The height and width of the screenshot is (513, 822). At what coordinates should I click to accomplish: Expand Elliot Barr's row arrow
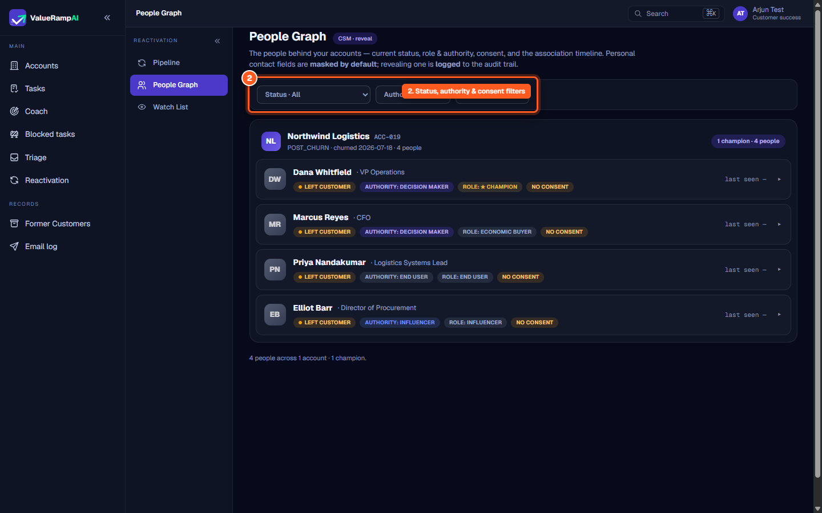(x=779, y=314)
